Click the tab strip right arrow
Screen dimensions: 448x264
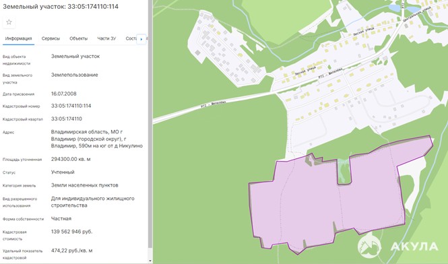pos(141,39)
